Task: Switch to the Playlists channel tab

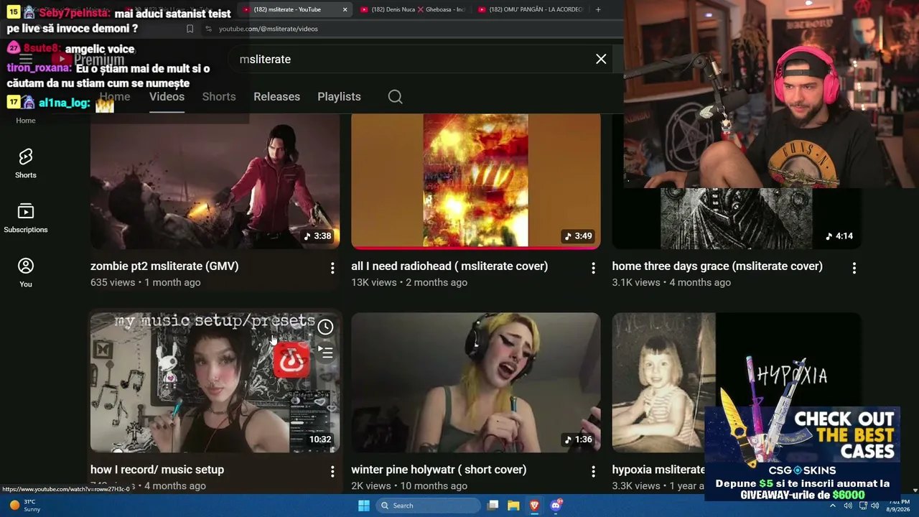Action: coord(339,97)
